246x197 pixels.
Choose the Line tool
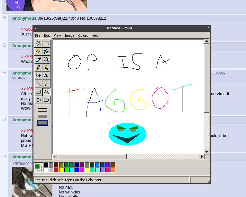38,84
